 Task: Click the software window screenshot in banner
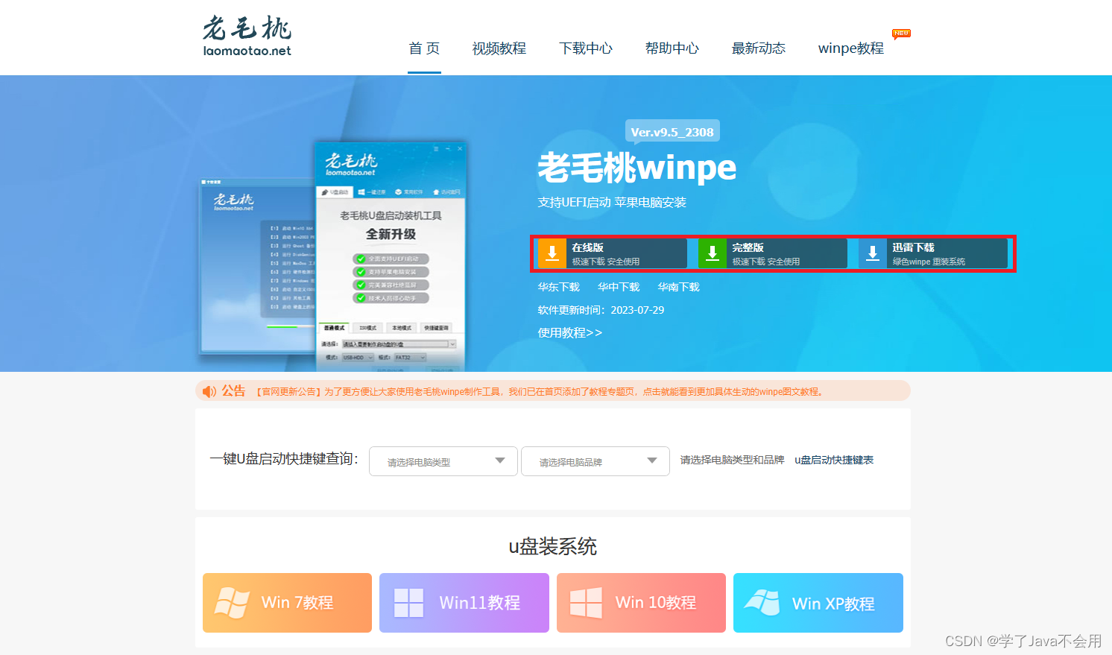391,256
